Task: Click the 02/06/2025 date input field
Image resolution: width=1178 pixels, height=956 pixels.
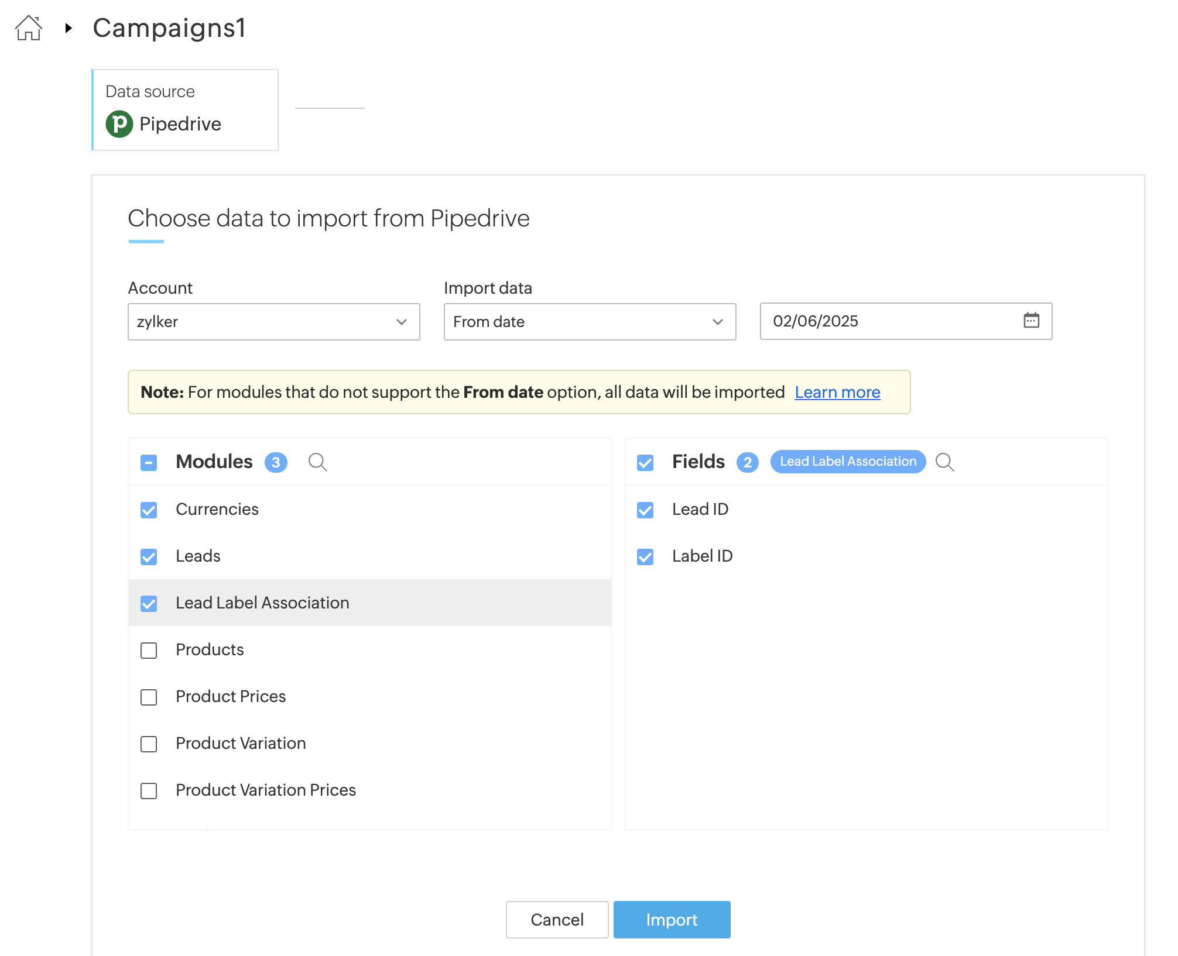Action: pyautogui.click(x=890, y=321)
